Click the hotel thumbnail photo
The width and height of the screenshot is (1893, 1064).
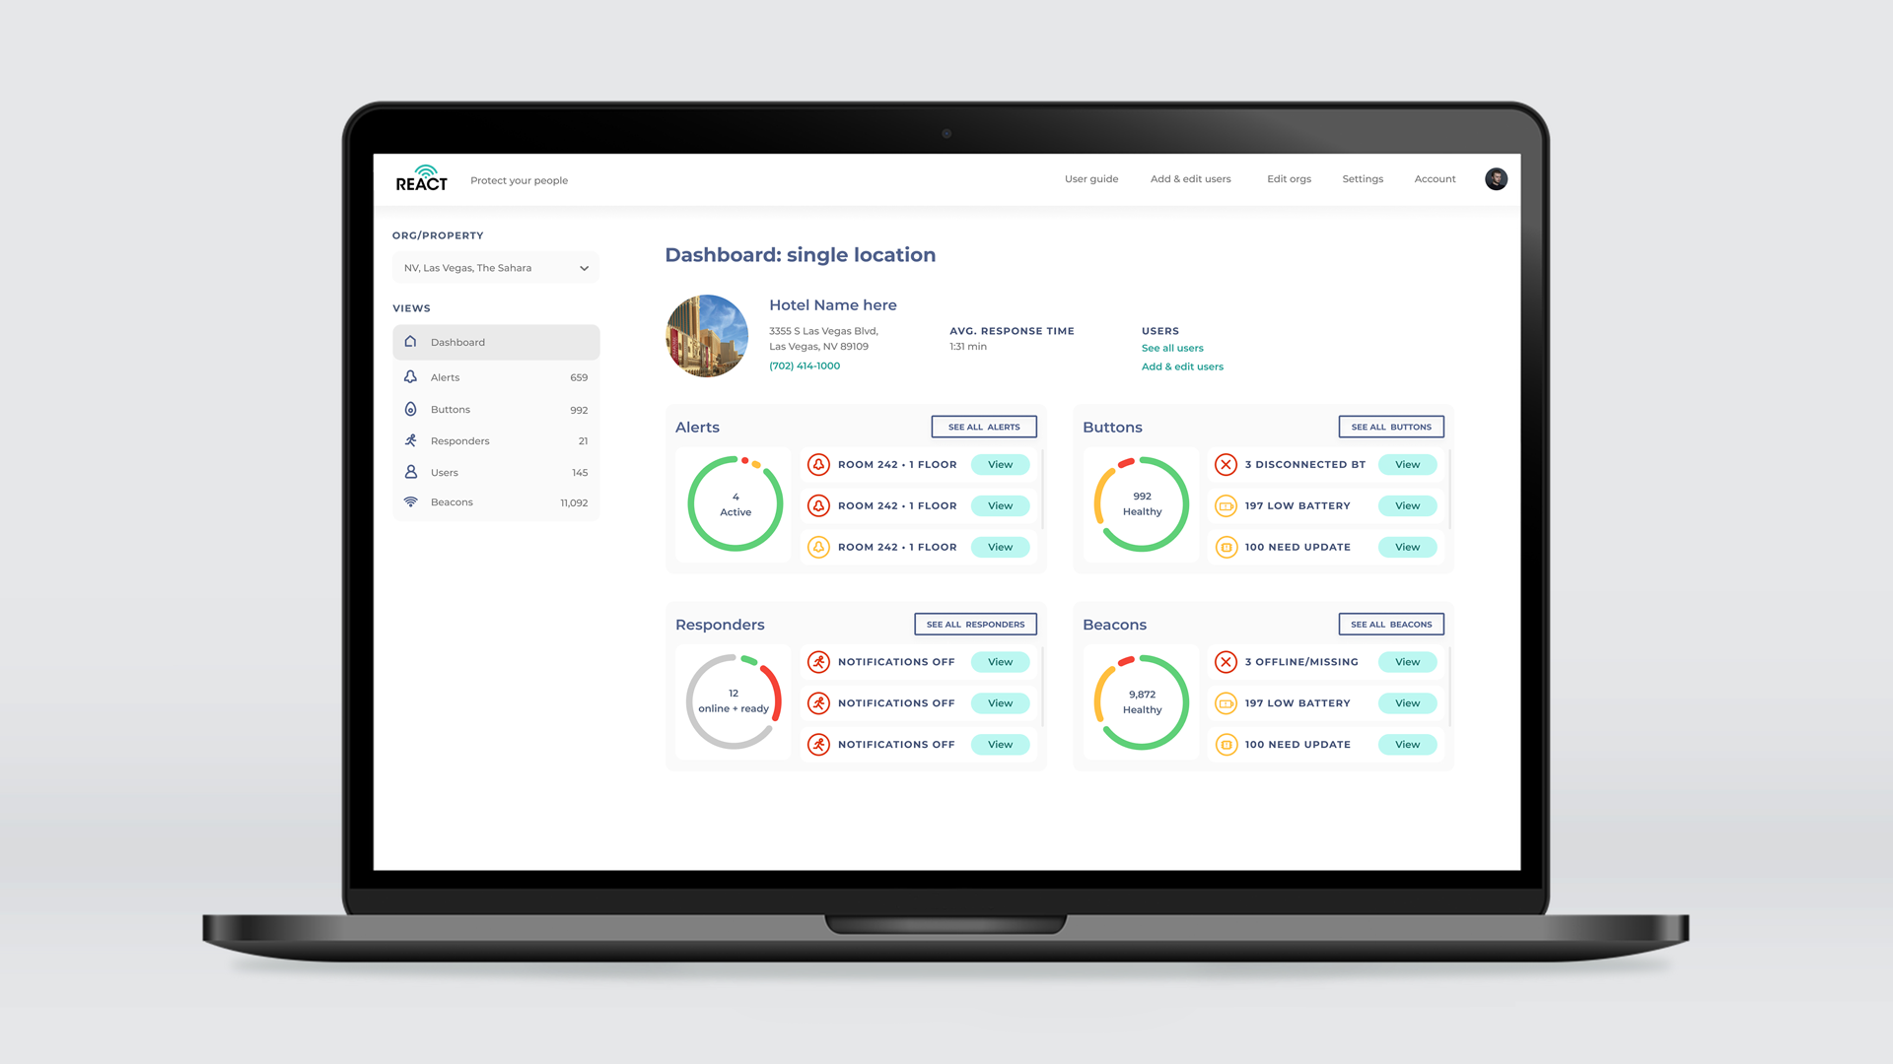707,336
